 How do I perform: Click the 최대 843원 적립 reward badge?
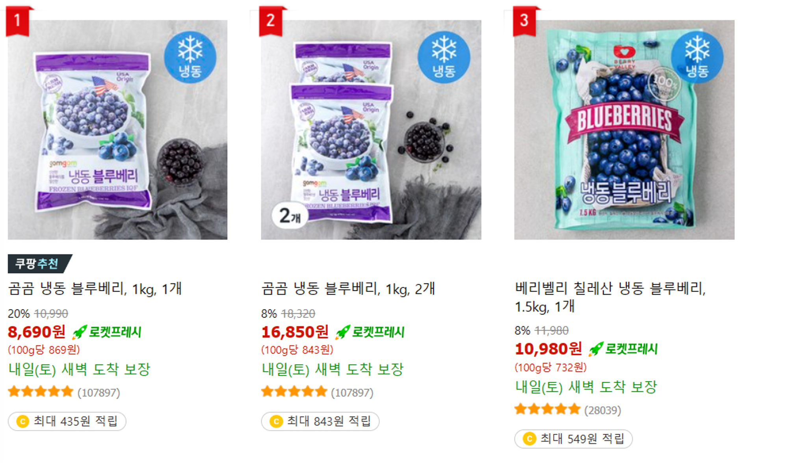(320, 421)
